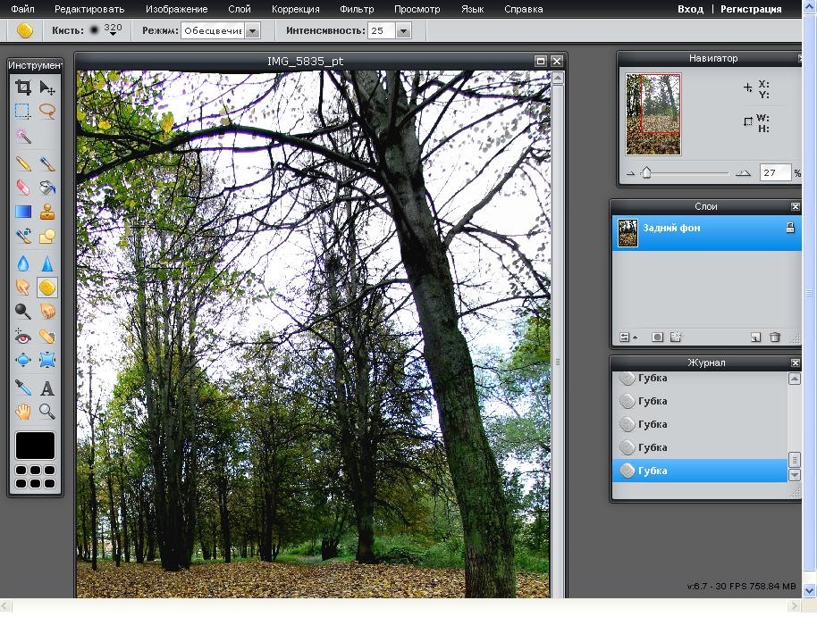Image resolution: width=817 pixels, height=617 pixels.
Task: Open the Файл menu
Action: (x=22, y=9)
